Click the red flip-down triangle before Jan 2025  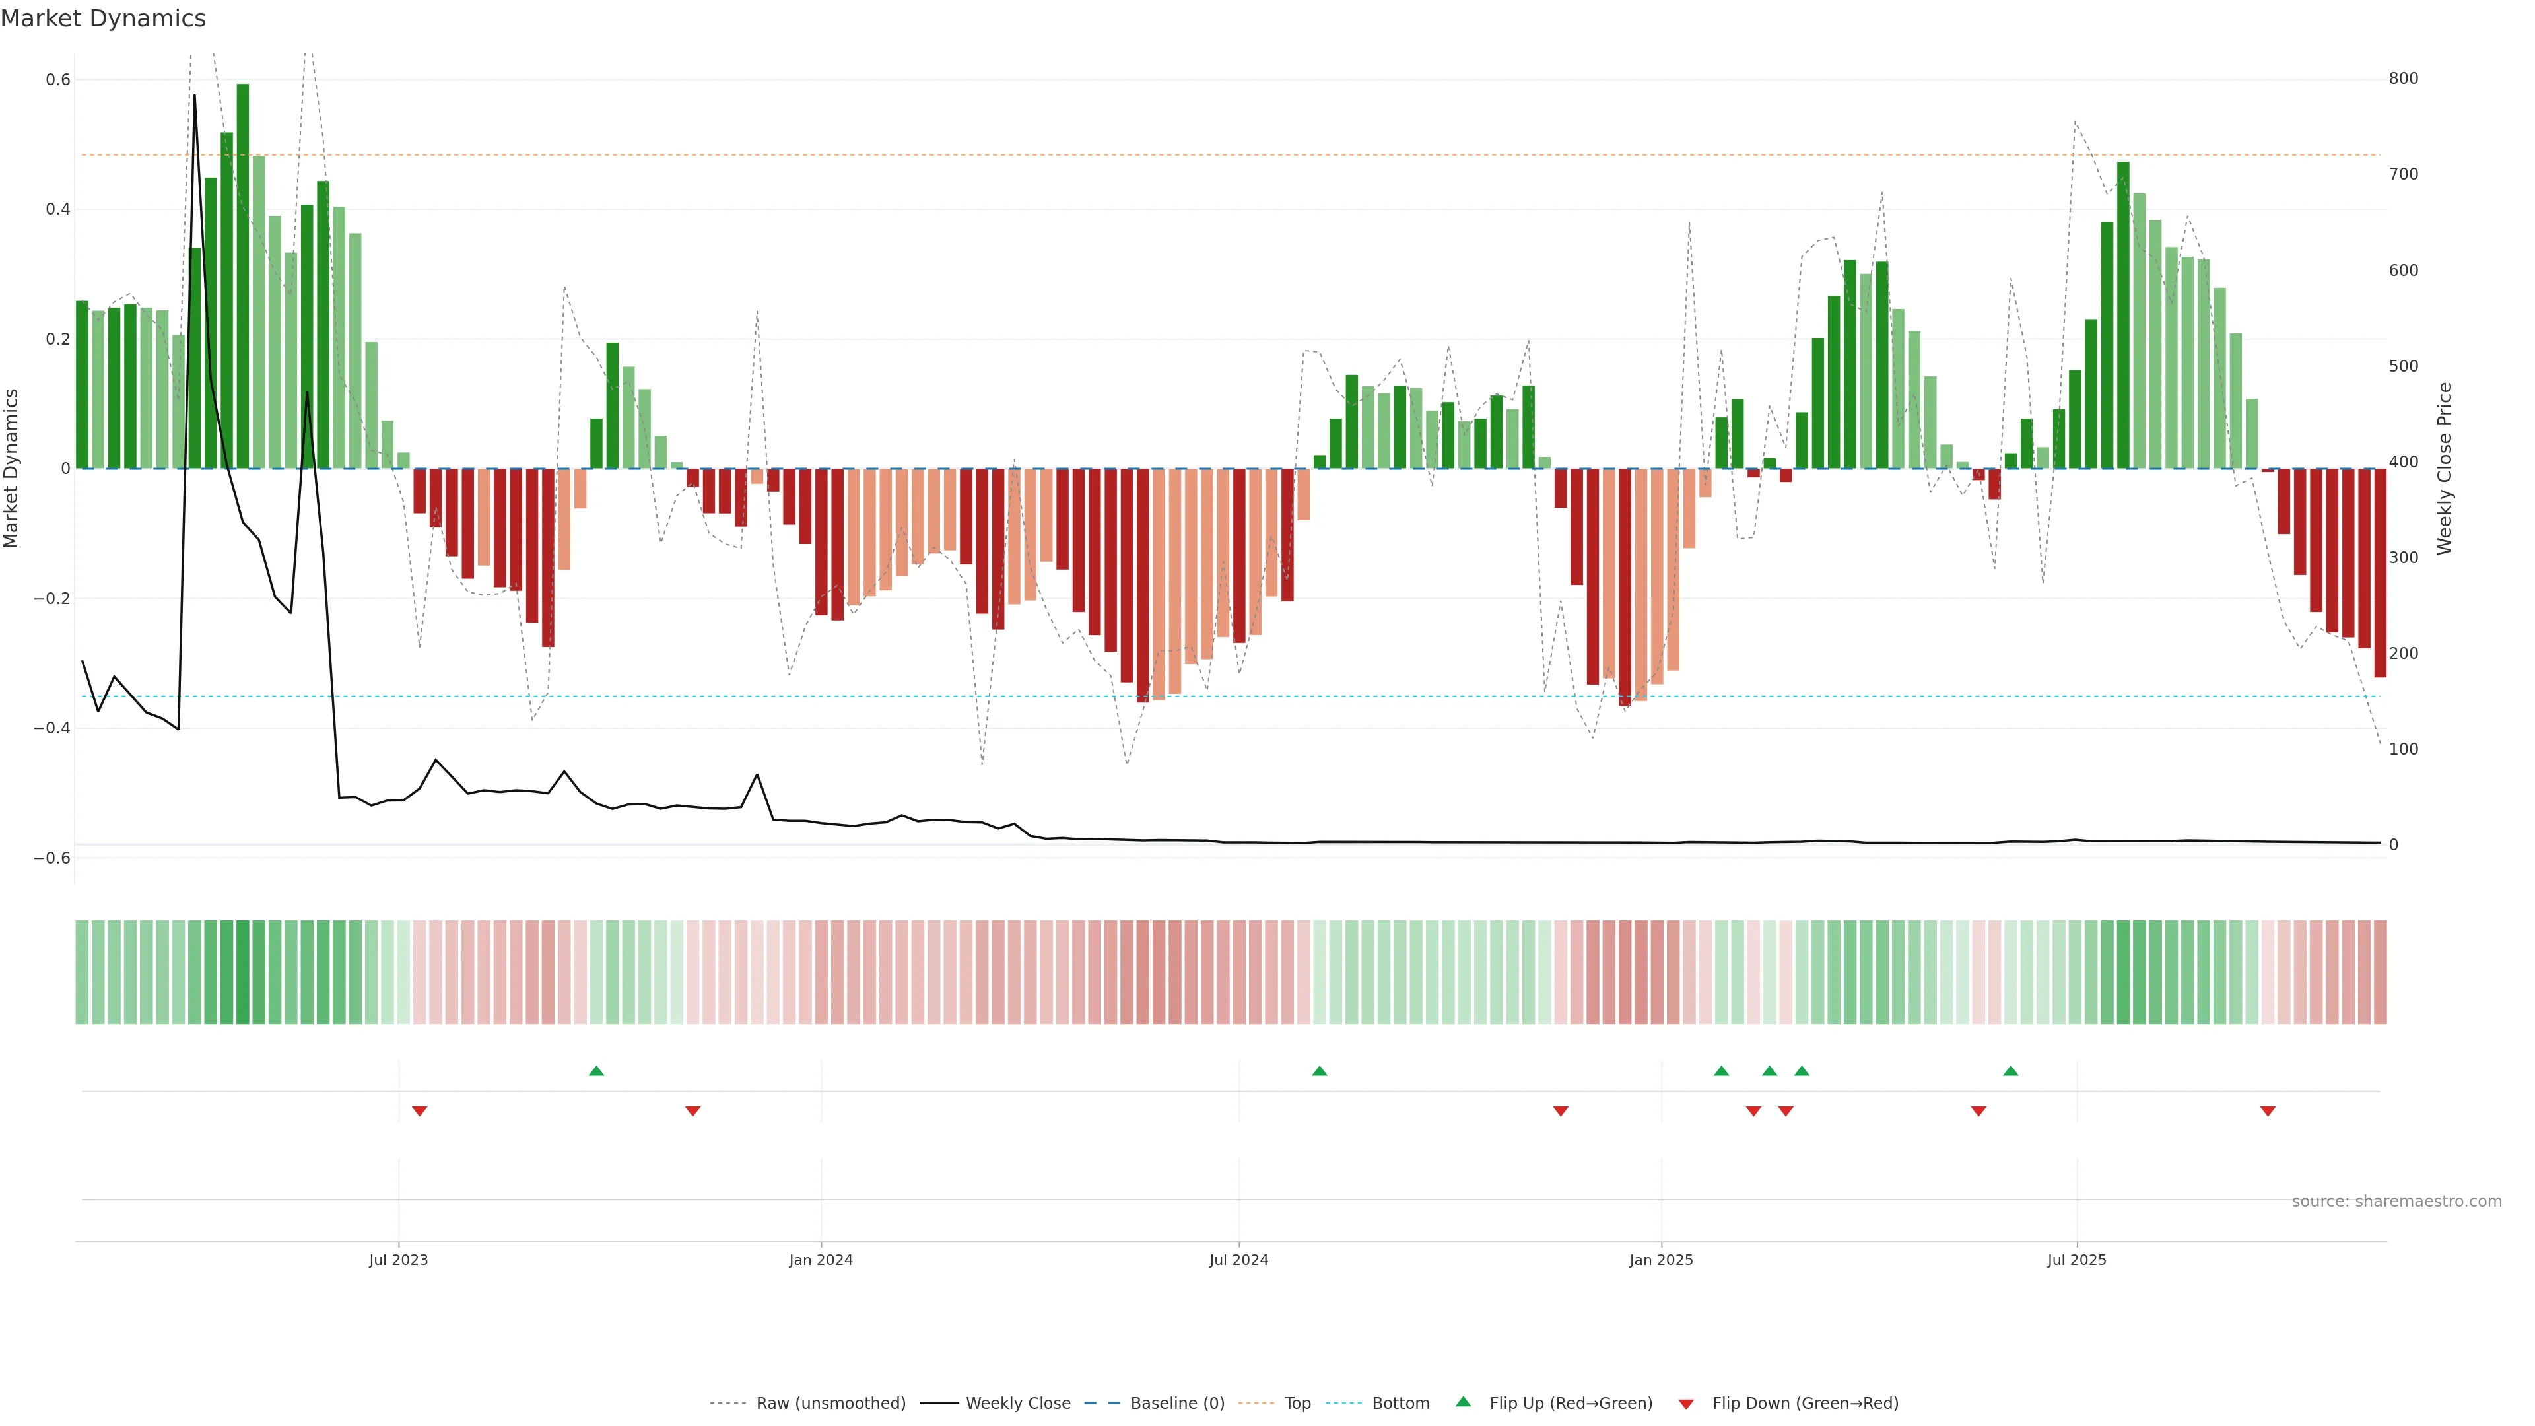click(x=1560, y=1111)
